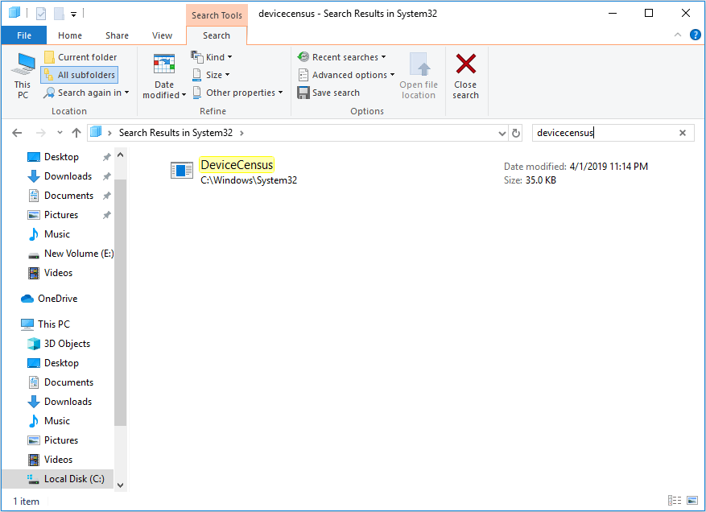The height and width of the screenshot is (512, 706).
Task: Click New folder quick access icon
Action: click(x=59, y=14)
